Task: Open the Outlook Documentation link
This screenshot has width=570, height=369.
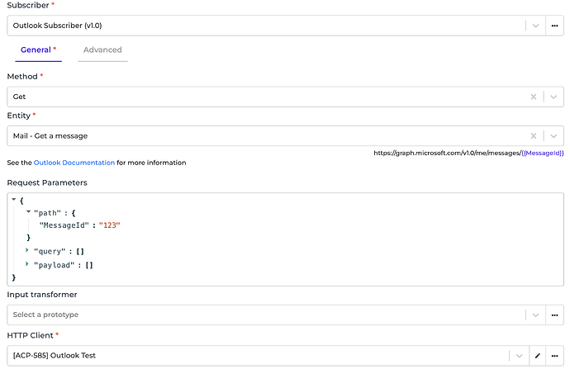Action: pyautogui.click(x=74, y=163)
